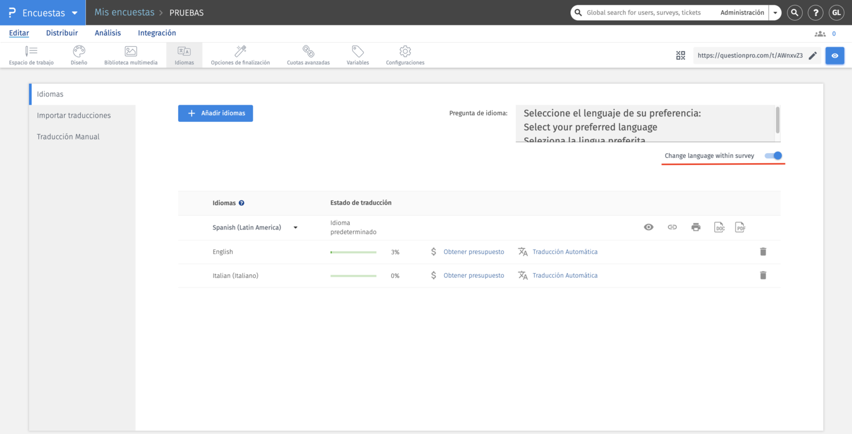Click Traducción Automática for Italian
The height and width of the screenshot is (434, 852).
[x=564, y=276]
